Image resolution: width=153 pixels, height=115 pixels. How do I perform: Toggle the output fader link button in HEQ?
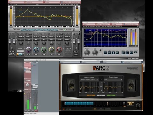[76, 49]
